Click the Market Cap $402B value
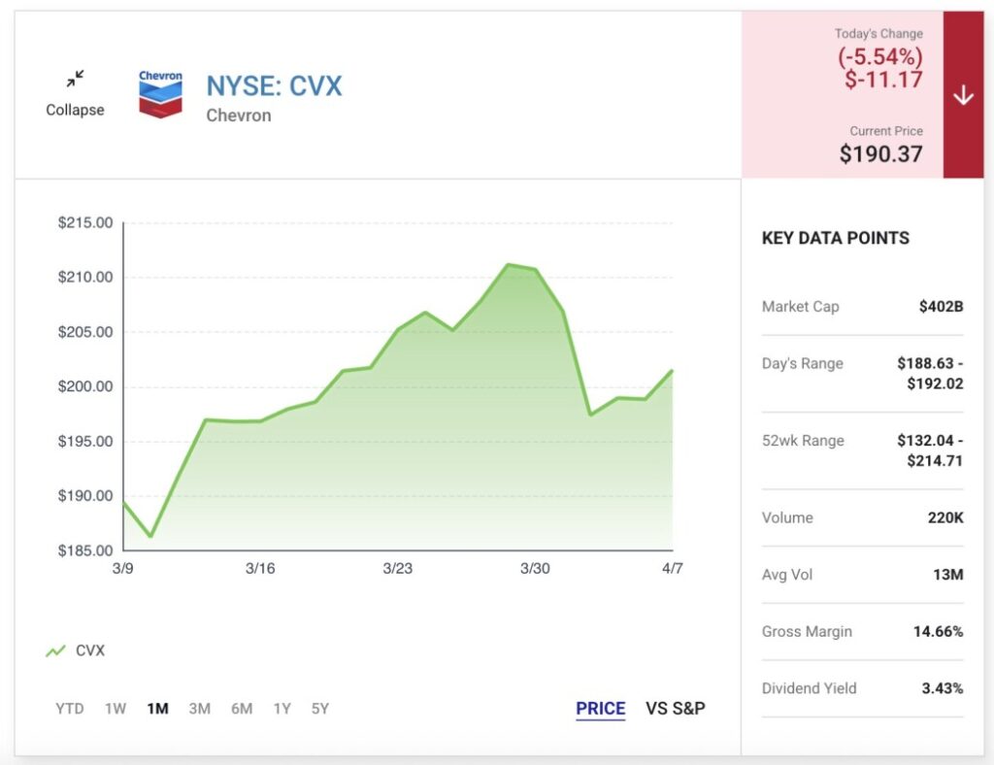The height and width of the screenshot is (765, 994). pos(941,307)
